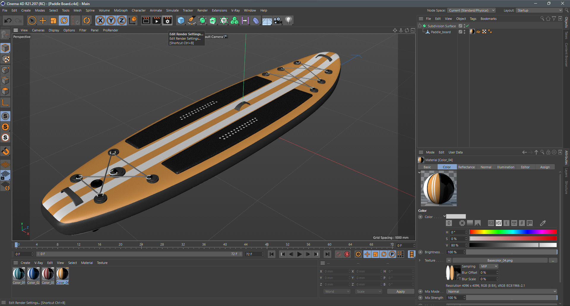Image resolution: width=570 pixels, height=306 pixels.
Task: Click the Value brightness slider
Action: [513, 245]
